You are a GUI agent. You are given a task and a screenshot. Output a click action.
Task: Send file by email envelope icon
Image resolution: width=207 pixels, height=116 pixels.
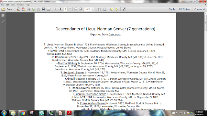point(49,9)
